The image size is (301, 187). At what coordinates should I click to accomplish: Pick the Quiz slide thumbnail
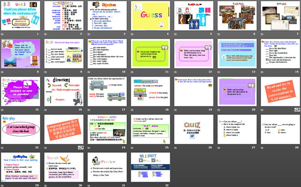tap(192, 130)
